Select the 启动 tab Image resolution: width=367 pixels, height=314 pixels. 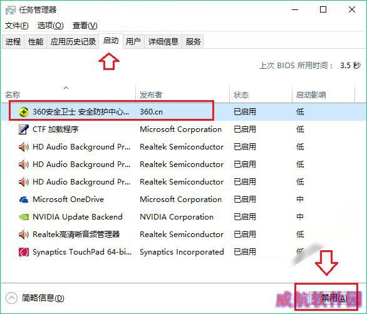coord(111,41)
